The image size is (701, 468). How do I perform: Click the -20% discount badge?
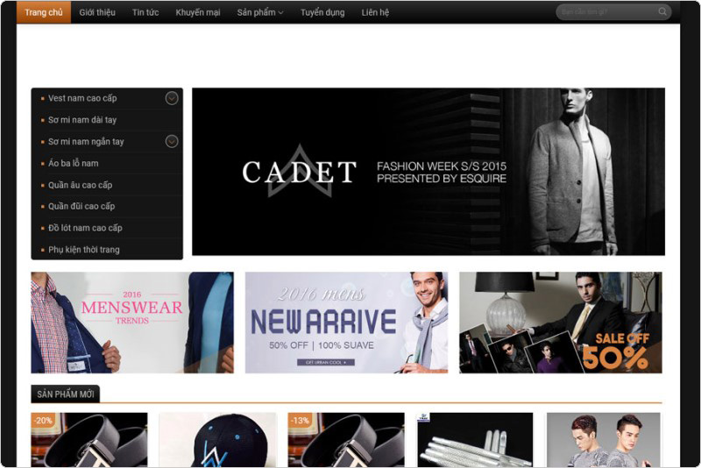tap(43, 421)
